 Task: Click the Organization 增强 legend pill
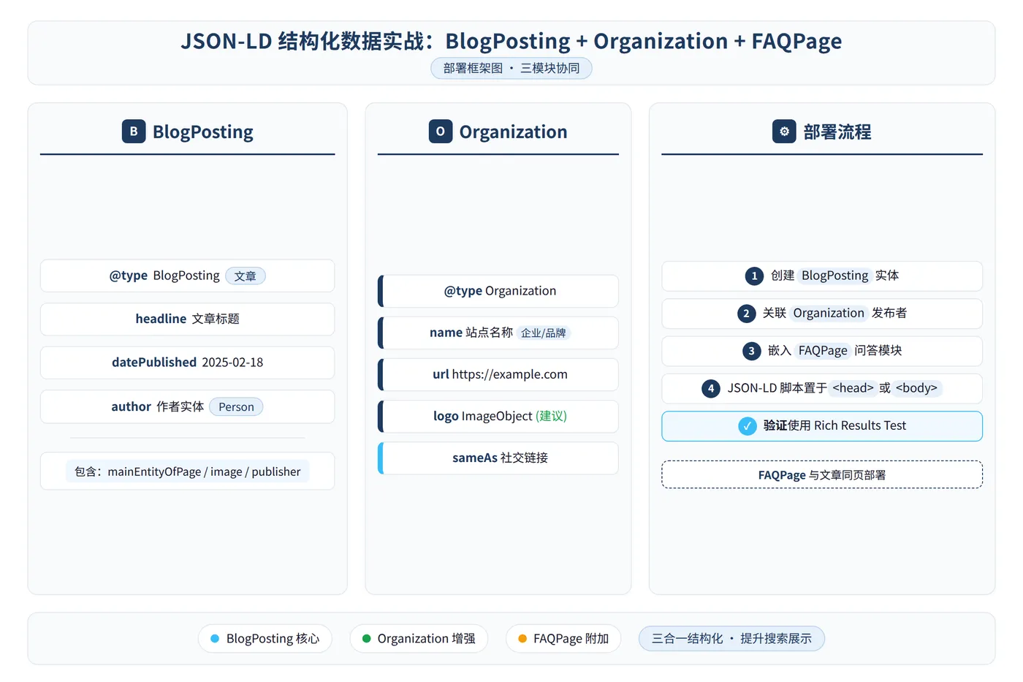(419, 639)
